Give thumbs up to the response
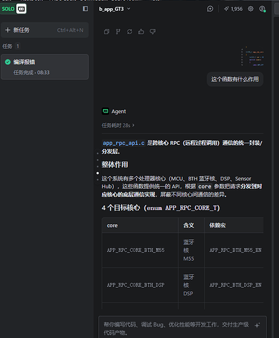Screen dimensions: 279x338 click(141, 32)
